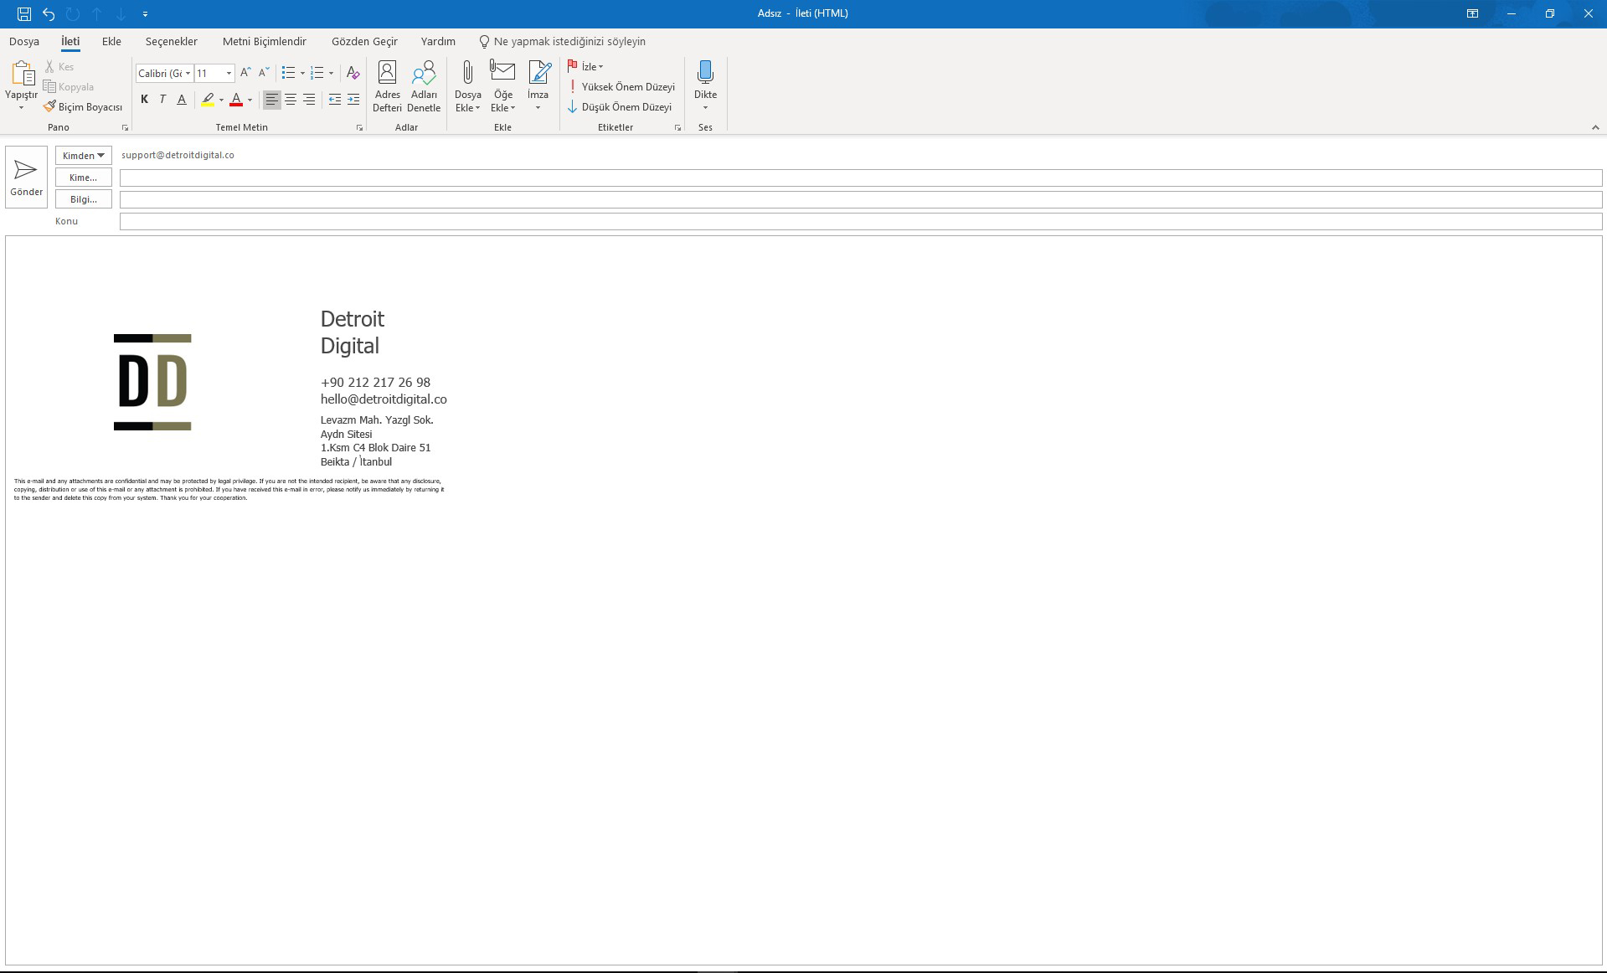
Task: Open the Seçenekler ribbon tab
Action: click(171, 41)
